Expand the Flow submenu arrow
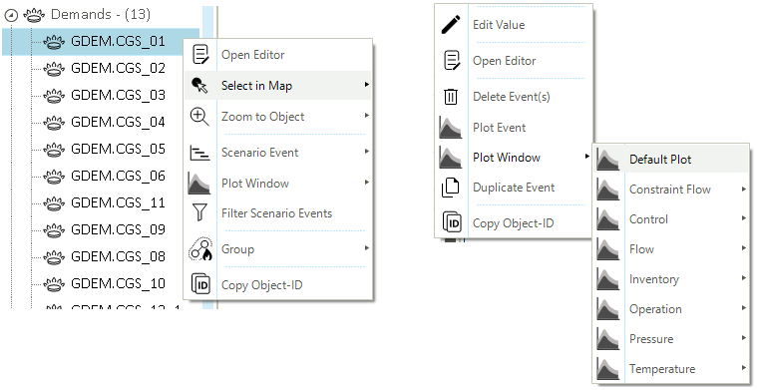757x390 pixels. (744, 248)
